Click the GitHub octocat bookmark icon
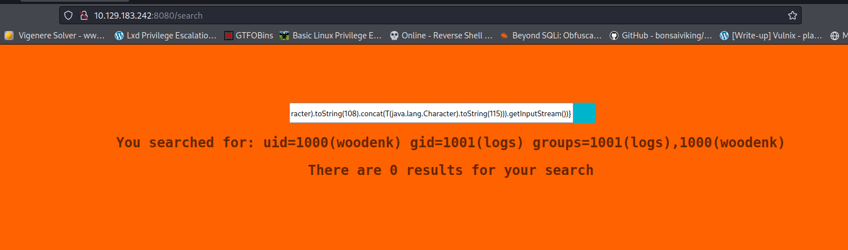Viewport: 848px width, 250px height. pos(614,36)
